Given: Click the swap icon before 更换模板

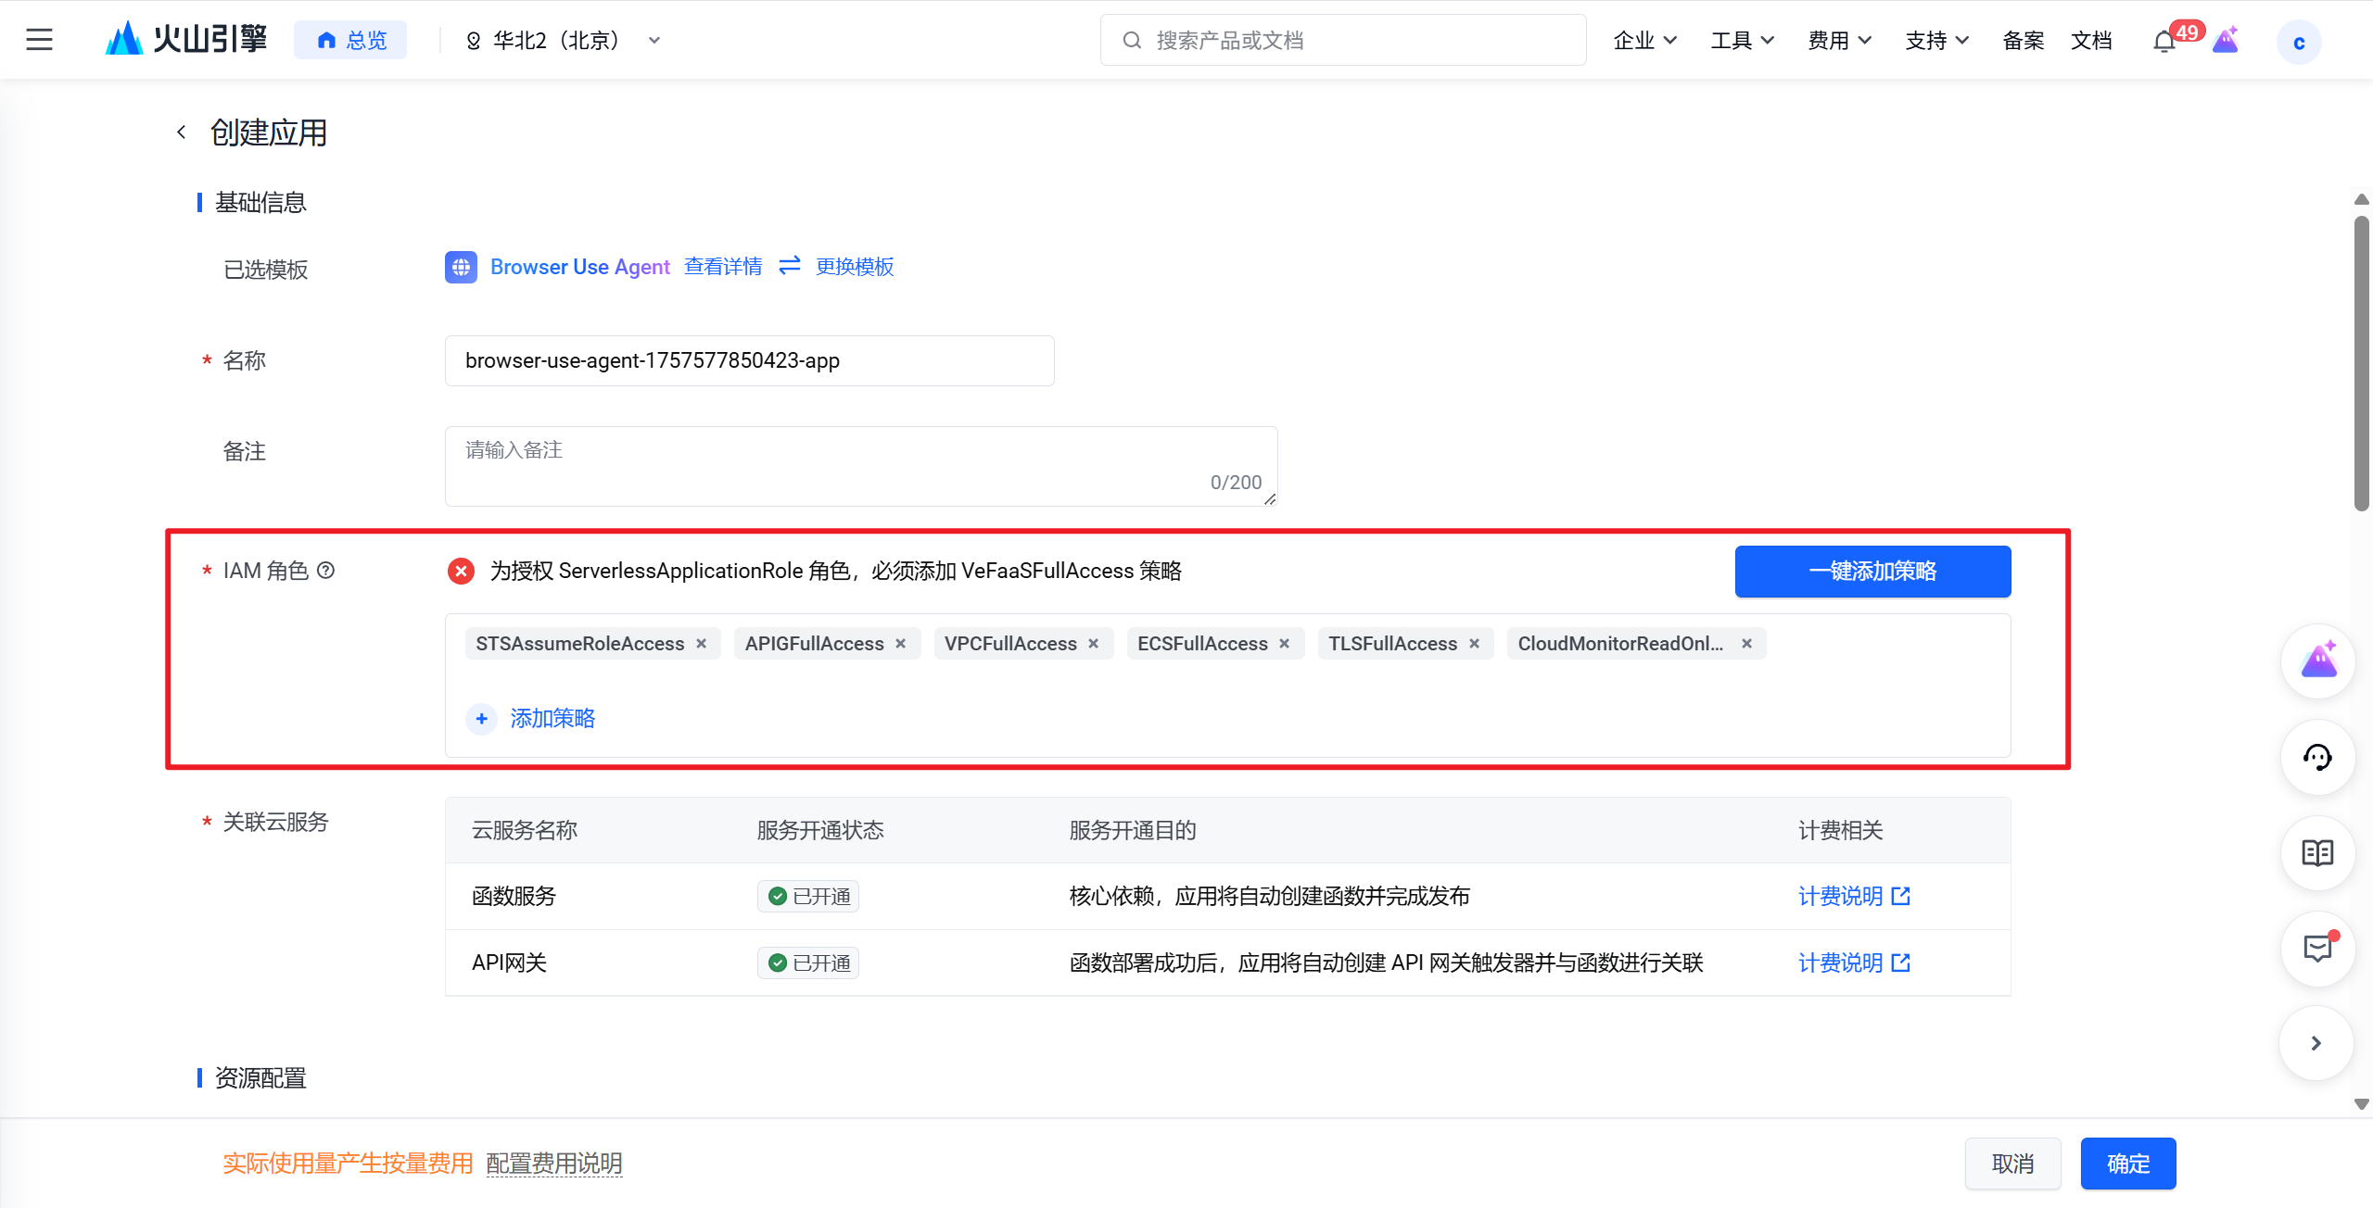Looking at the screenshot, I should (789, 266).
